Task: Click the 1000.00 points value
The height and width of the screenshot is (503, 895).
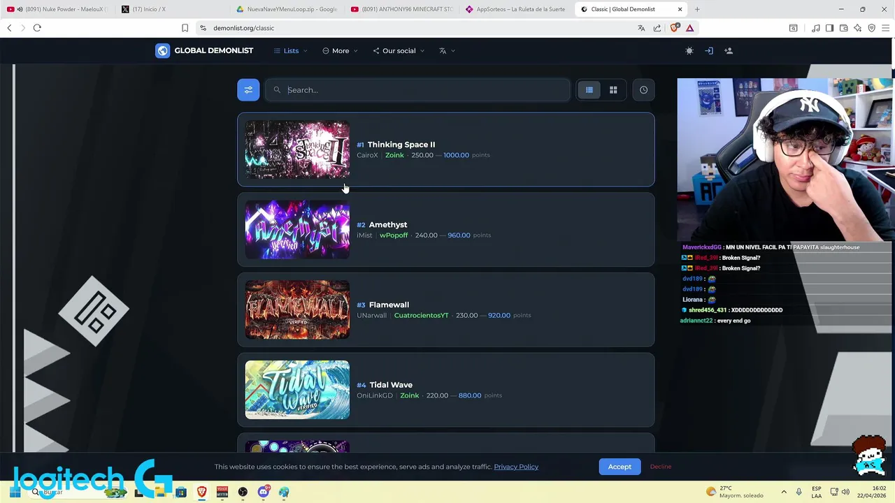Action: tap(456, 155)
